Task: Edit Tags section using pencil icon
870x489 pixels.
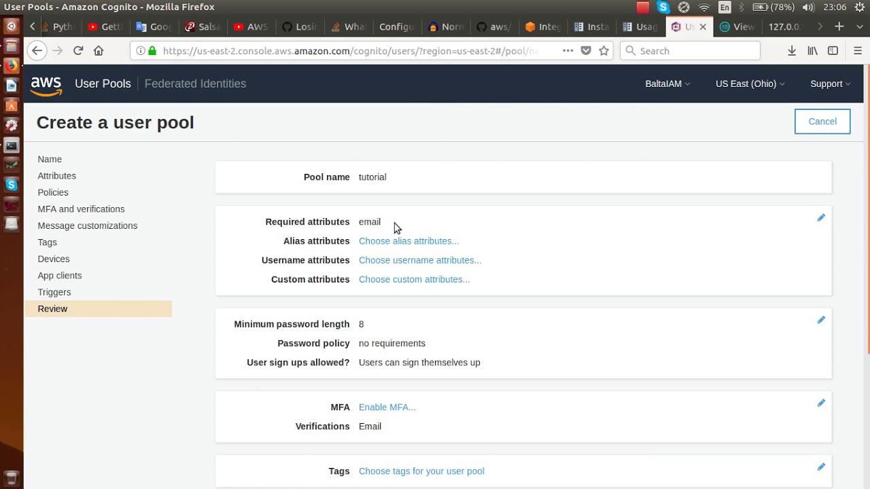Action: pos(821,467)
